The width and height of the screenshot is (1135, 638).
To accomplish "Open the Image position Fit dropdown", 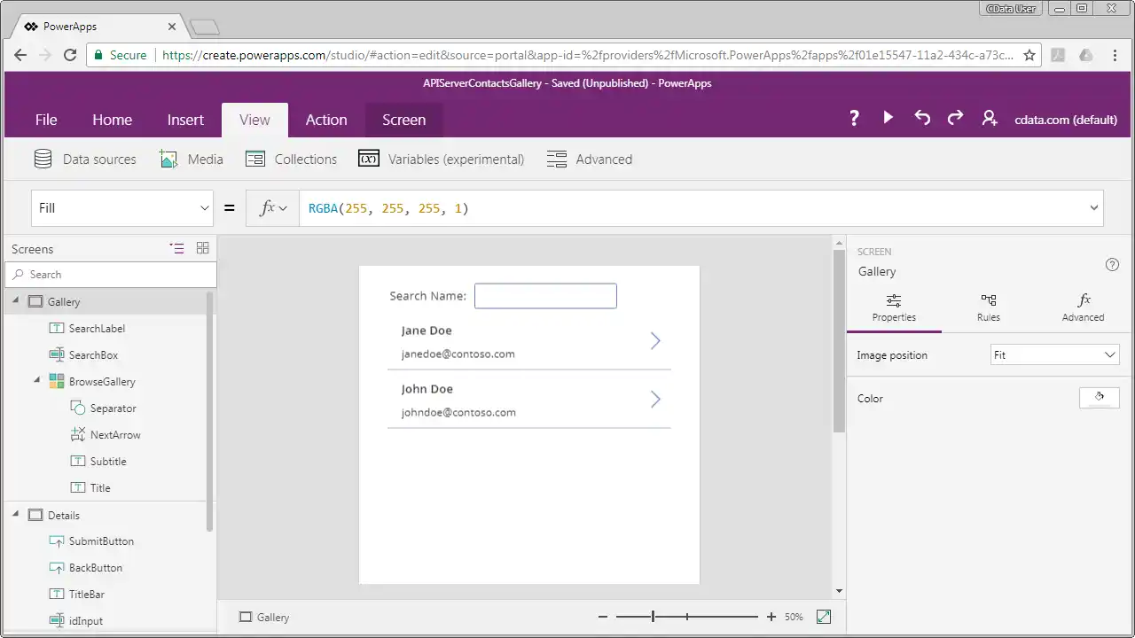I will point(1054,355).
